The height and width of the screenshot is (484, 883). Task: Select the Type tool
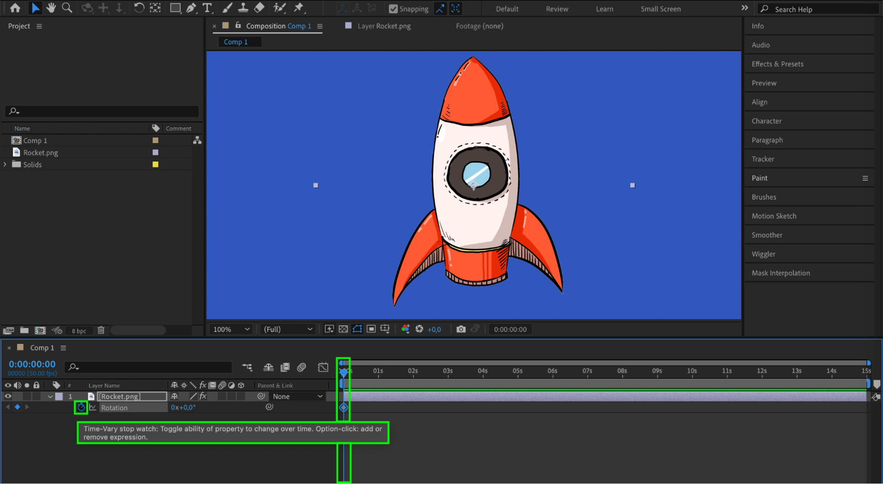[x=207, y=8]
